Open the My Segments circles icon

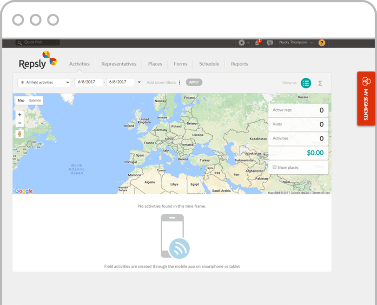[x=366, y=81]
